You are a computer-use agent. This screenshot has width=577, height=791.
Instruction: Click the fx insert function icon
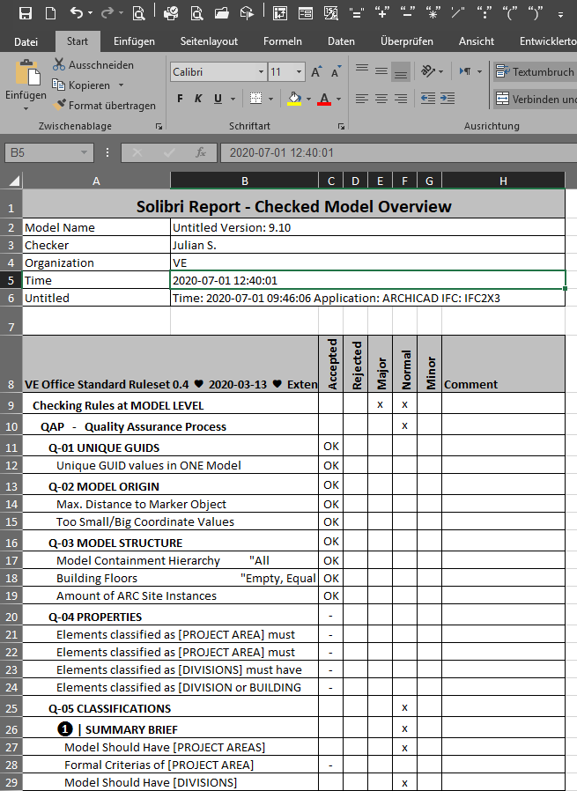tap(201, 152)
